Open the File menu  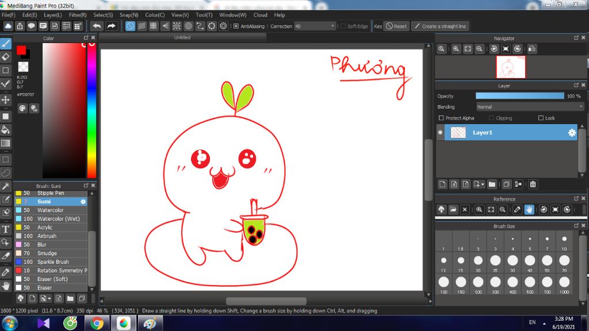point(9,15)
